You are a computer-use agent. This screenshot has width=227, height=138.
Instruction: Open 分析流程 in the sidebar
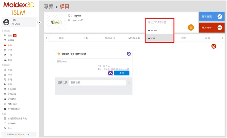10,89
